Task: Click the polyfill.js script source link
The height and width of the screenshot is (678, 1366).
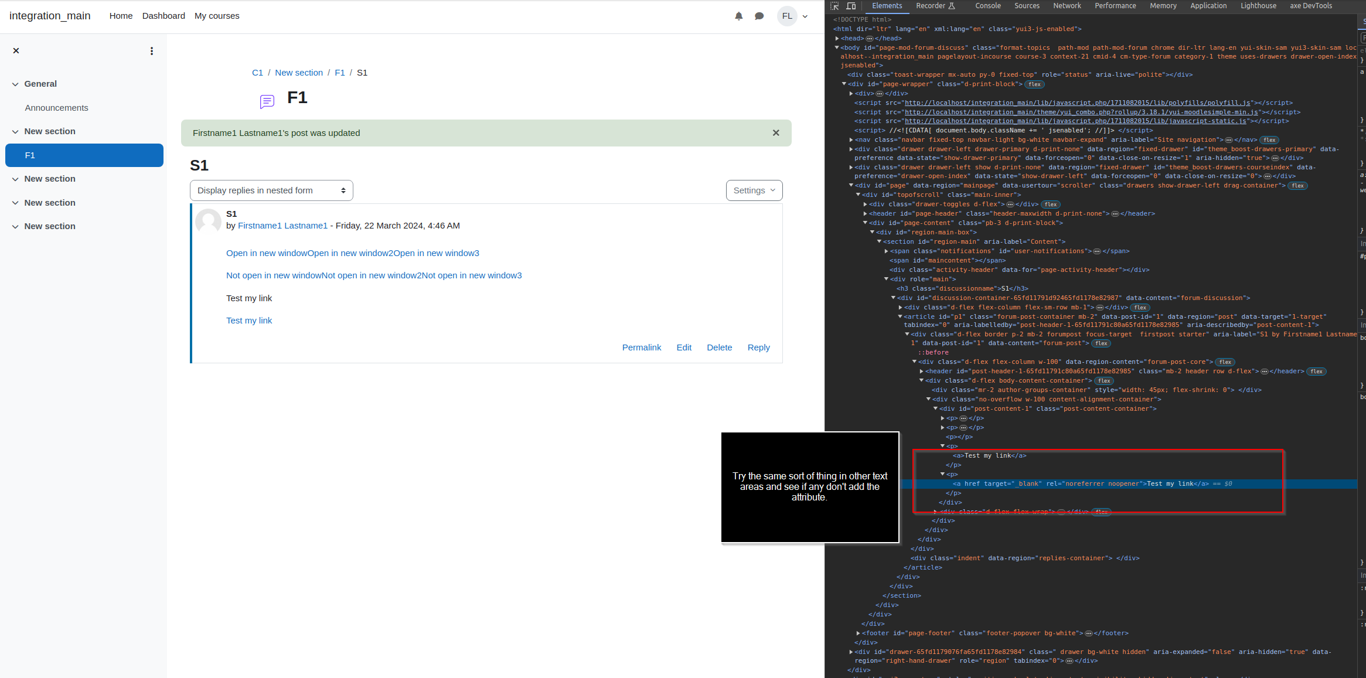Action: tap(1078, 103)
